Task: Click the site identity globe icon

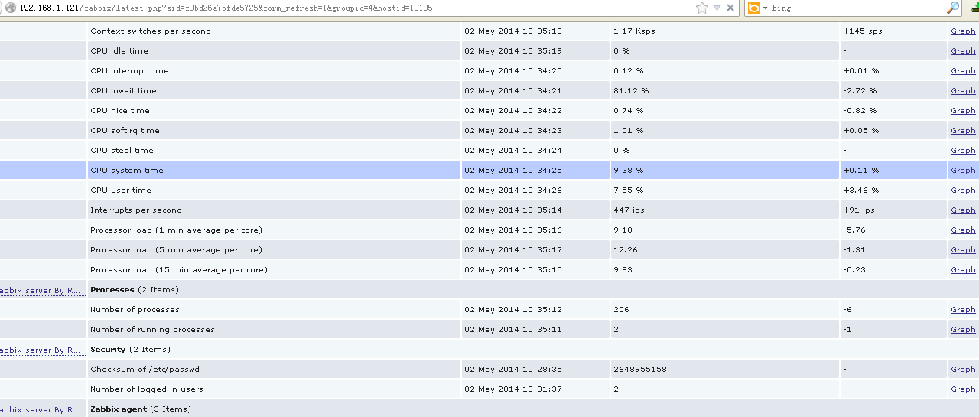Action: coord(10,8)
